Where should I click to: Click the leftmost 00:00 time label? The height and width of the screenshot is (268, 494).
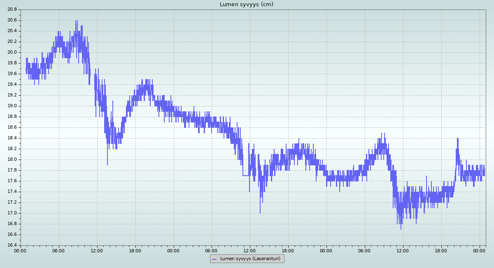tap(21, 250)
